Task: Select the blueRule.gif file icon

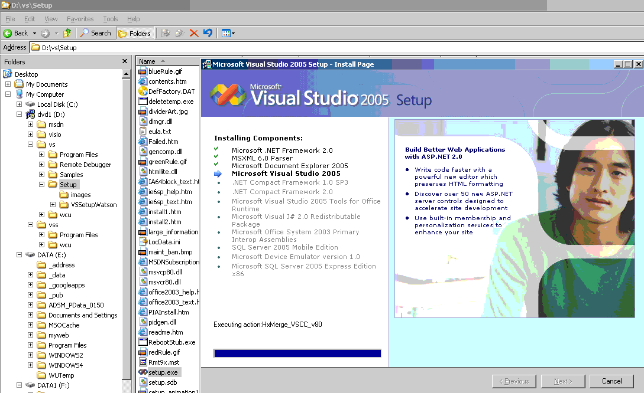Action: [x=143, y=71]
